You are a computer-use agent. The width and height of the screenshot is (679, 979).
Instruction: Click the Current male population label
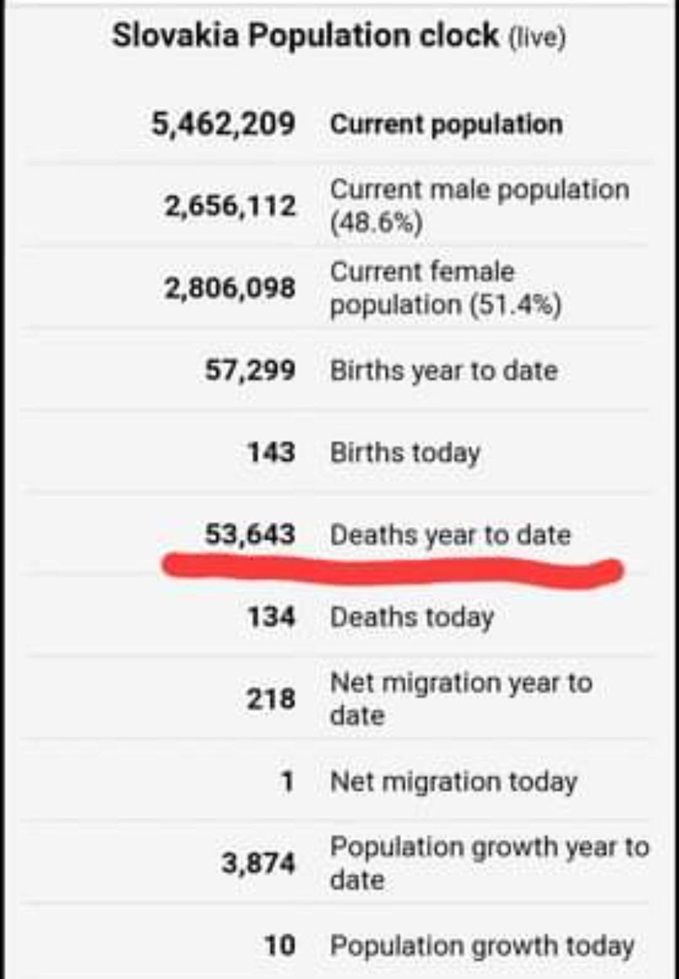tap(479, 205)
